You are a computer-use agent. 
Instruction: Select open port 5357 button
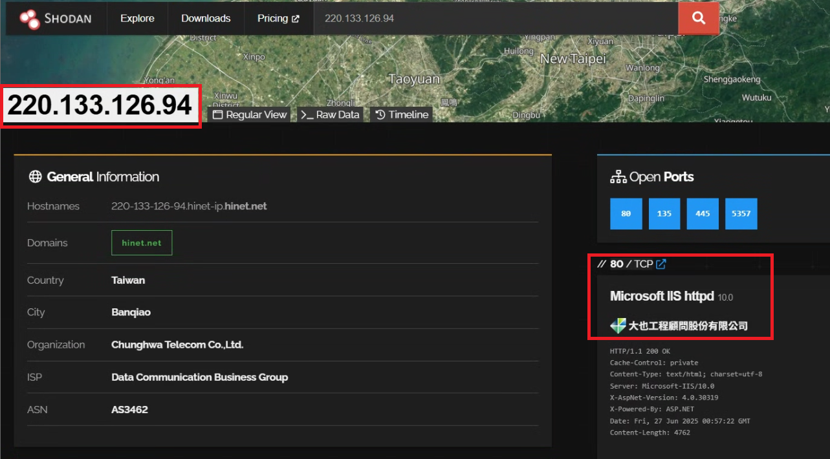[x=741, y=213]
